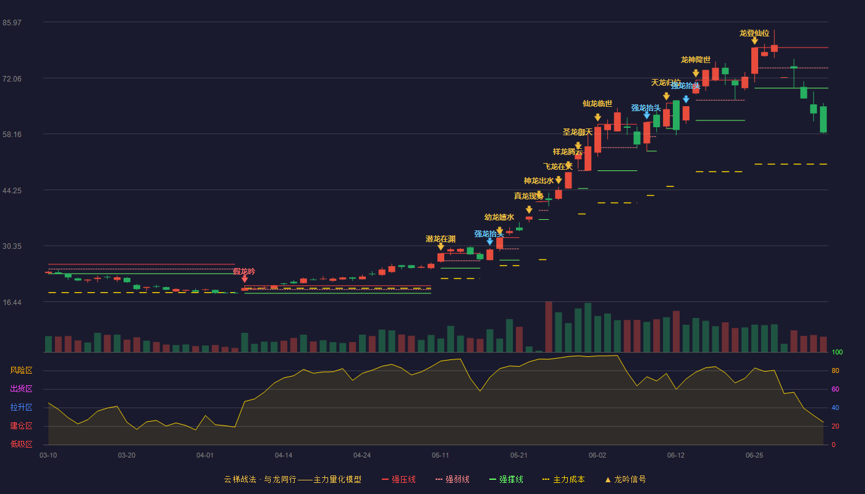The image size is (865, 494).
Task: Click the 04-01 date axis label
Action: [x=205, y=455]
